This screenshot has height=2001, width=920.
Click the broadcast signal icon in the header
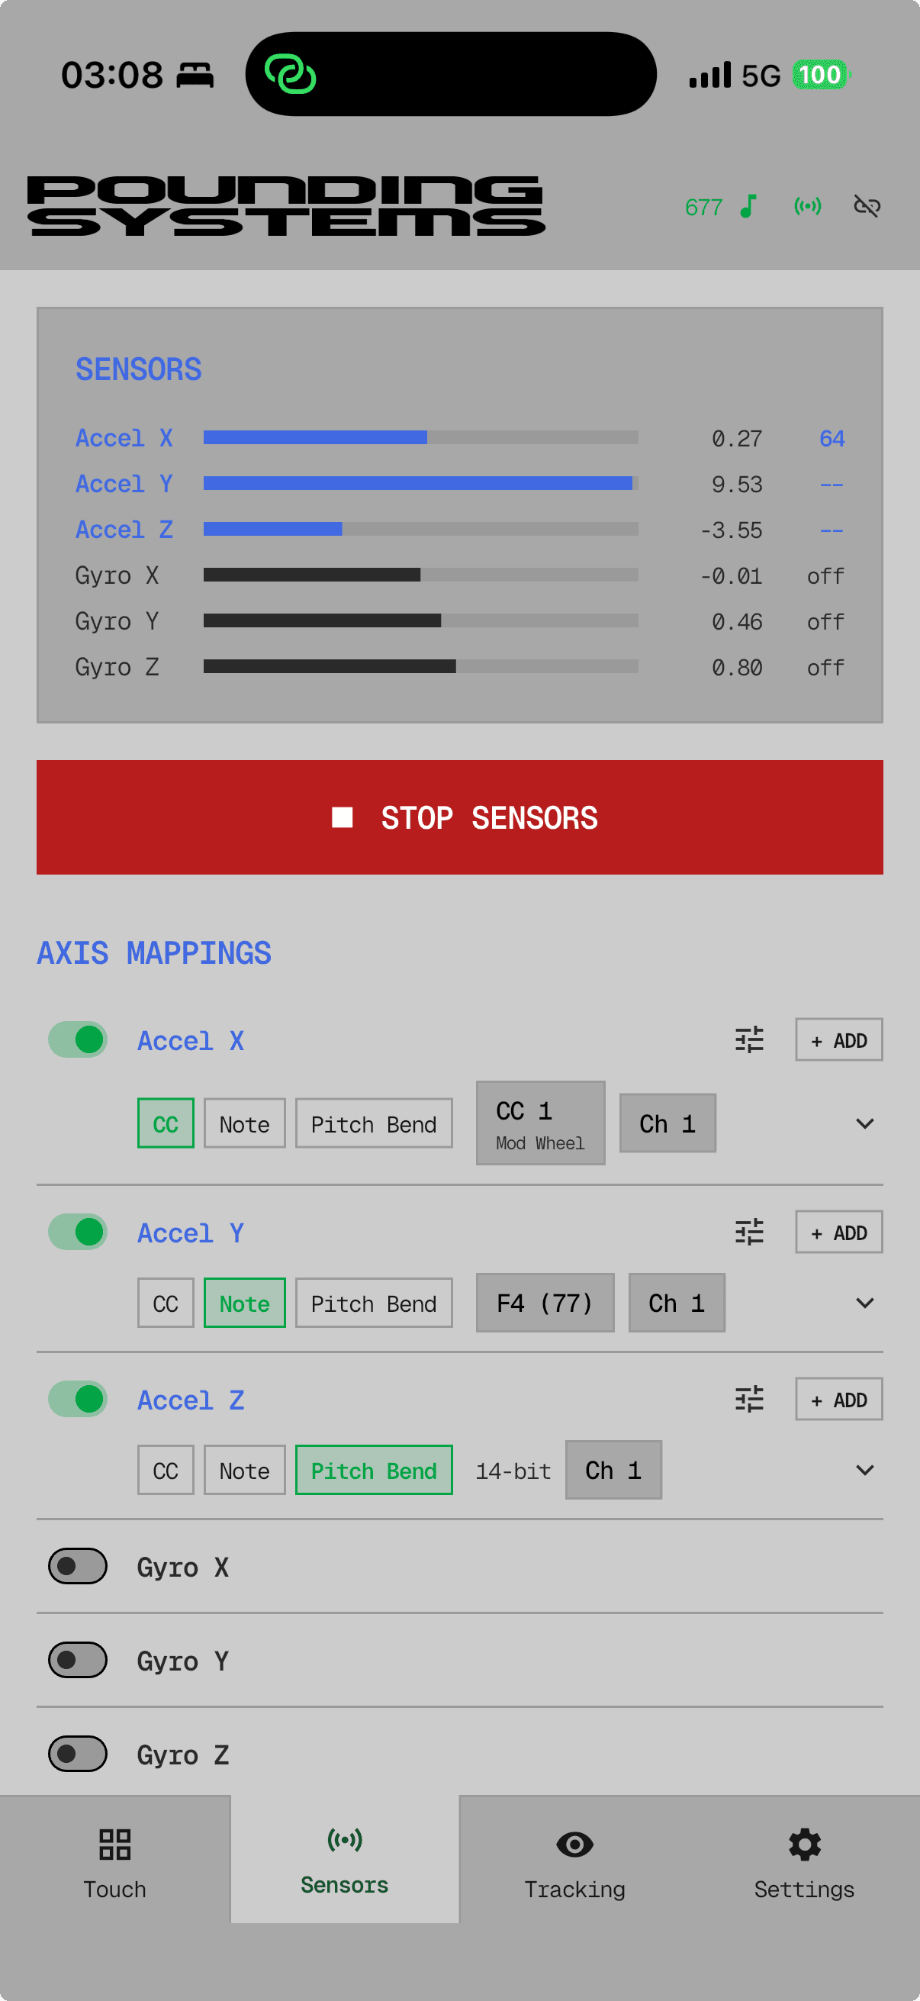coord(807,206)
